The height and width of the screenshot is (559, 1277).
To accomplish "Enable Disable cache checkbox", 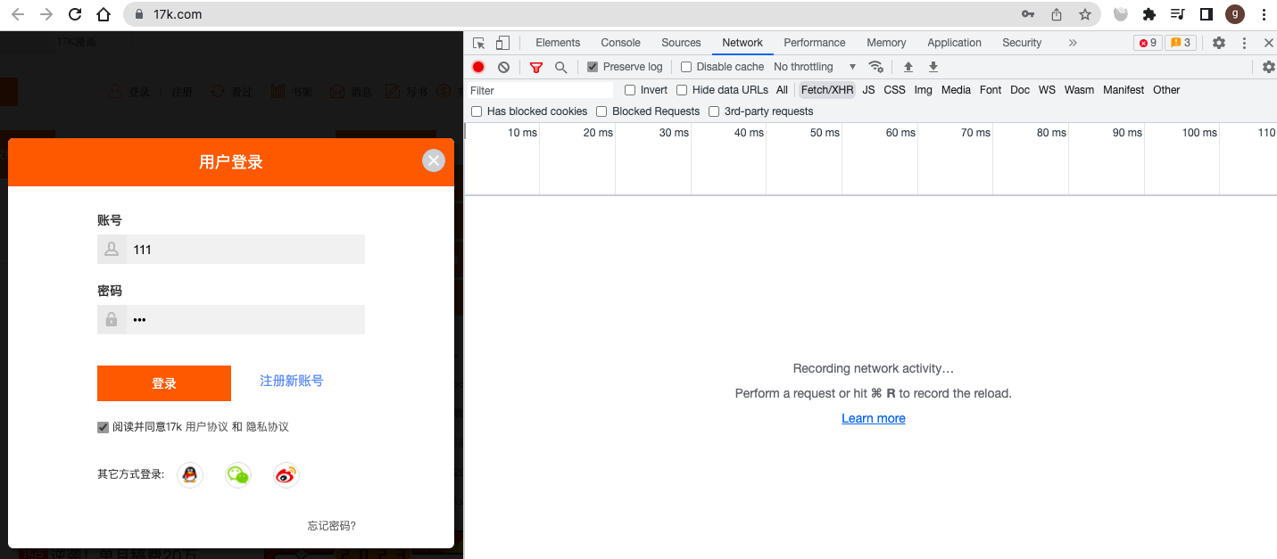I will 686,67.
